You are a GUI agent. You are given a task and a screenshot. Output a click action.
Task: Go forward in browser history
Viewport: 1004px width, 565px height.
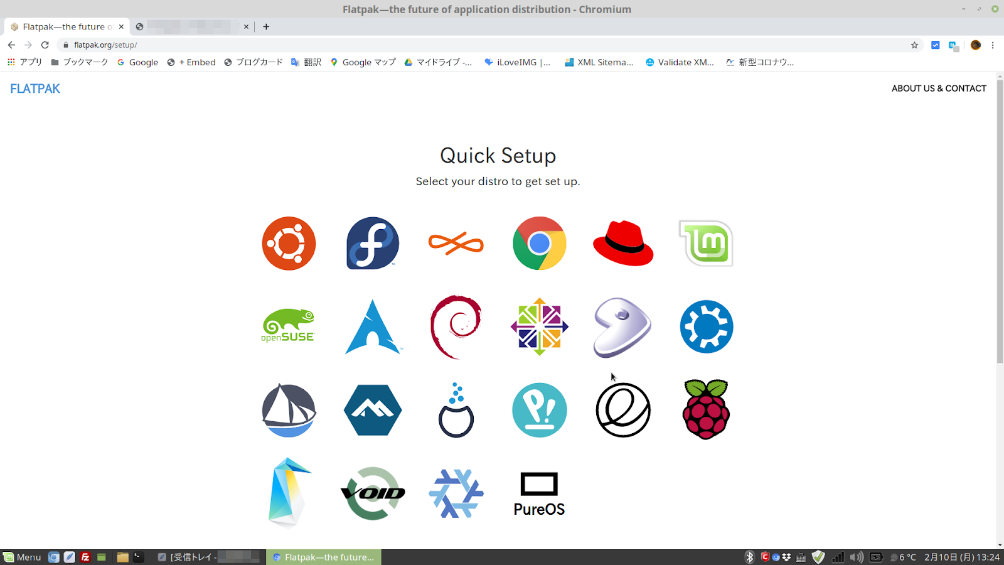point(28,45)
